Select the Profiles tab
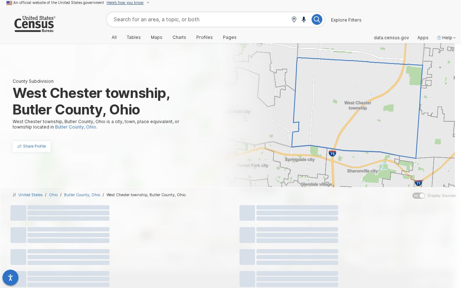Image resolution: width=461 pixels, height=288 pixels. pyautogui.click(x=205, y=37)
